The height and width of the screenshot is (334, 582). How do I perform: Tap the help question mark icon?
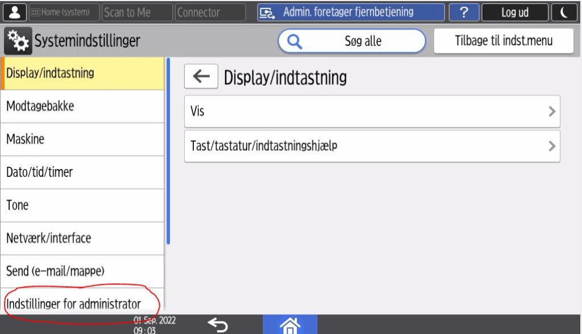tap(463, 12)
